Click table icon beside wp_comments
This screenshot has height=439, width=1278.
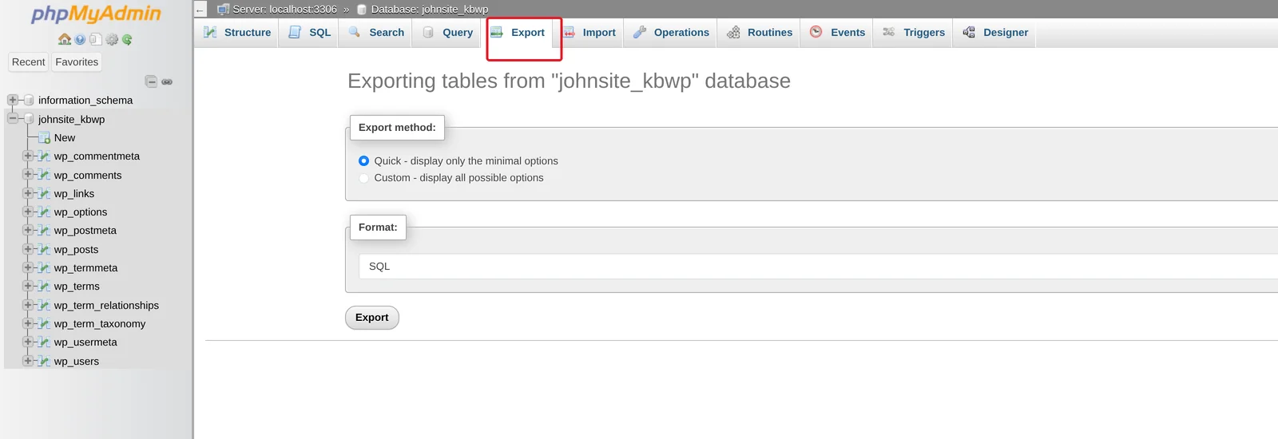[45, 175]
